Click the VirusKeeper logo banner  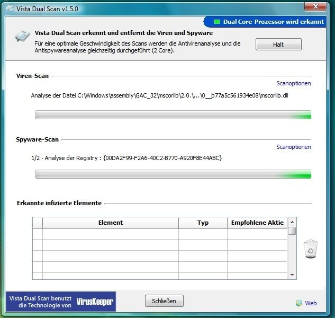(95, 302)
